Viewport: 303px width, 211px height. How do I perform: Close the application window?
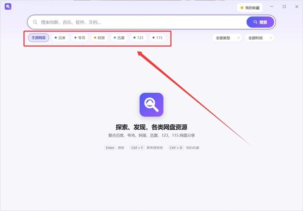point(297,6)
